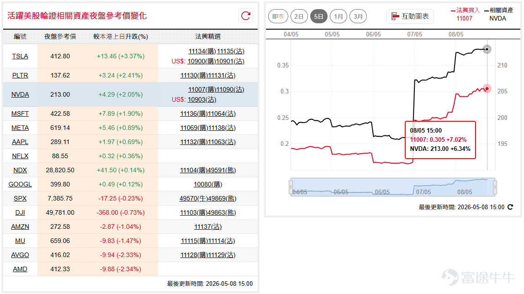
Task: Grab the right handle of chart range navigator
Action: coord(495,187)
